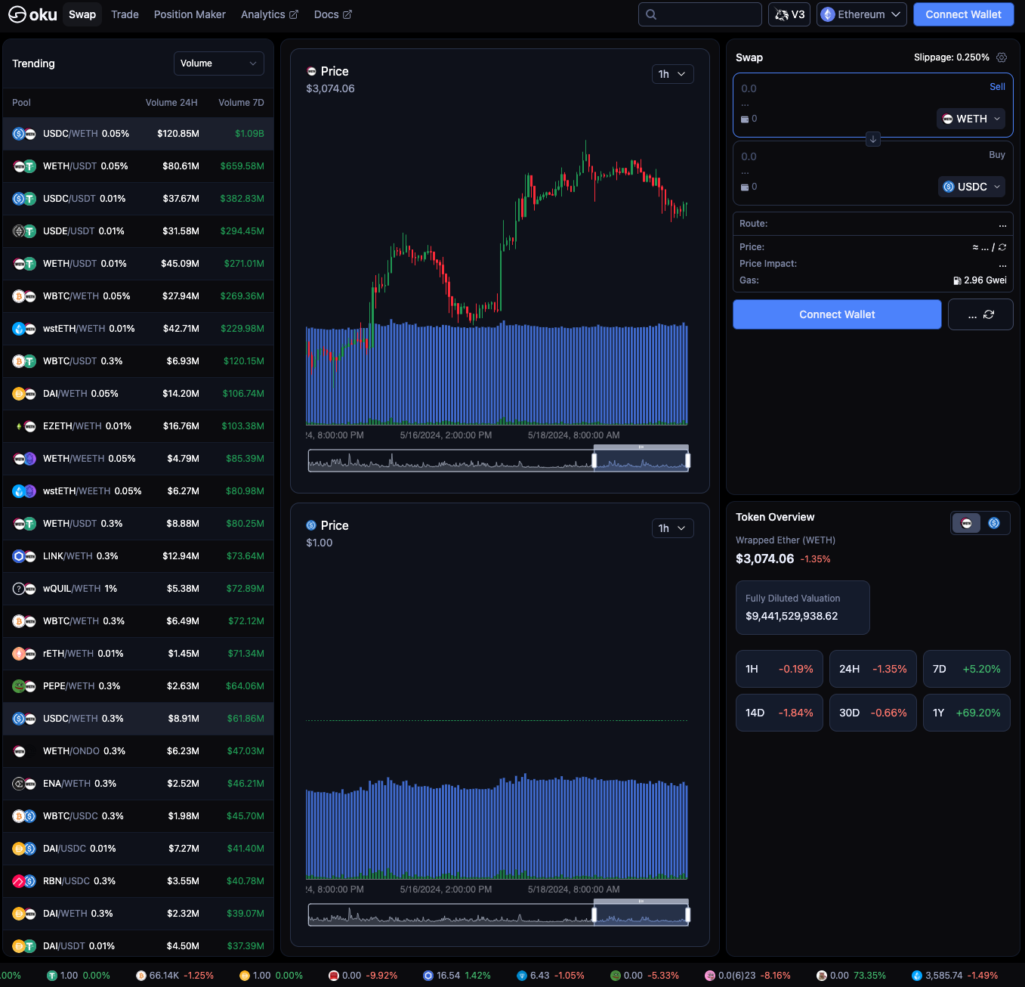
Task: Click LINK/WETH 0.3% pool token icons
Action: click(24, 556)
